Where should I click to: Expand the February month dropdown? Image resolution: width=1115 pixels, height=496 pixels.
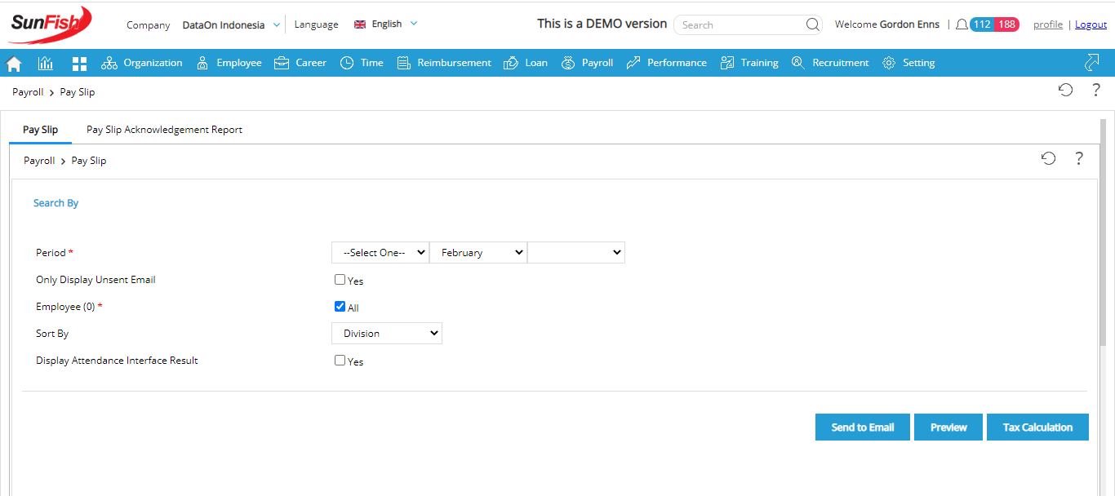[x=478, y=253]
